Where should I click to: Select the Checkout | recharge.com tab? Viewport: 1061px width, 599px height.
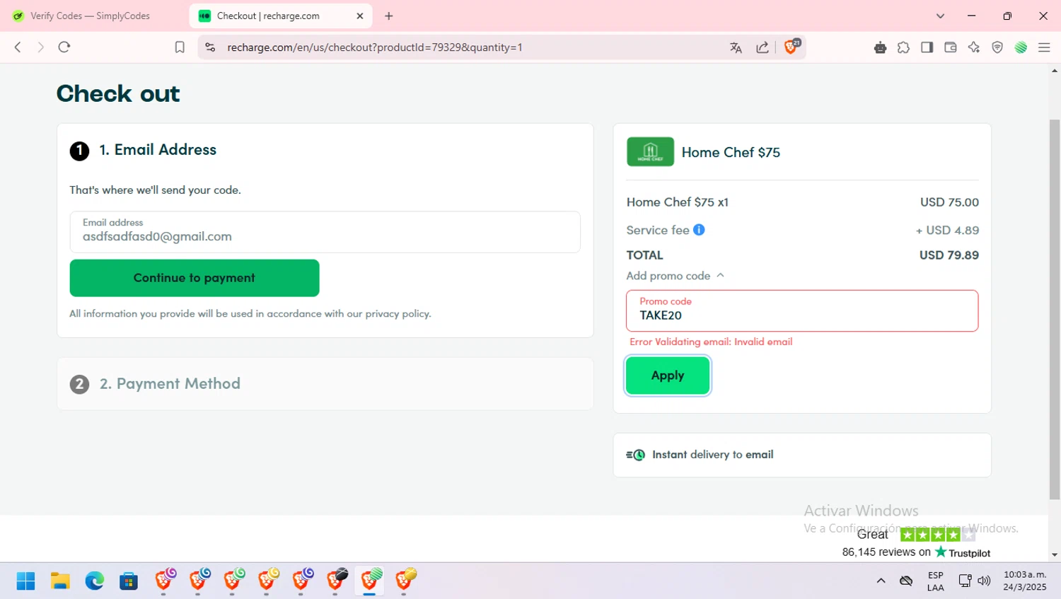pos(280,16)
